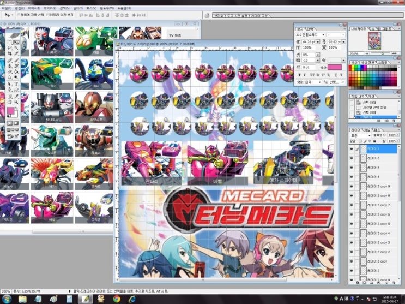Select the Crop tool
The width and height of the screenshot is (405, 304).
point(10,53)
